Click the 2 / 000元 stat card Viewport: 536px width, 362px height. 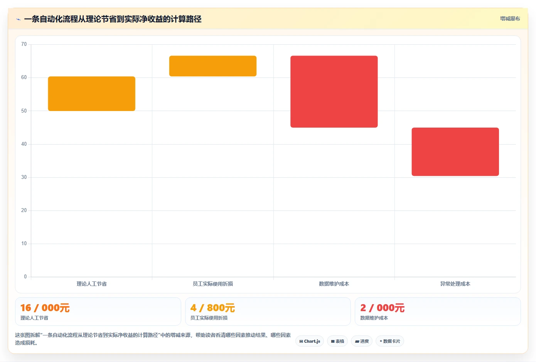[438, 311]
